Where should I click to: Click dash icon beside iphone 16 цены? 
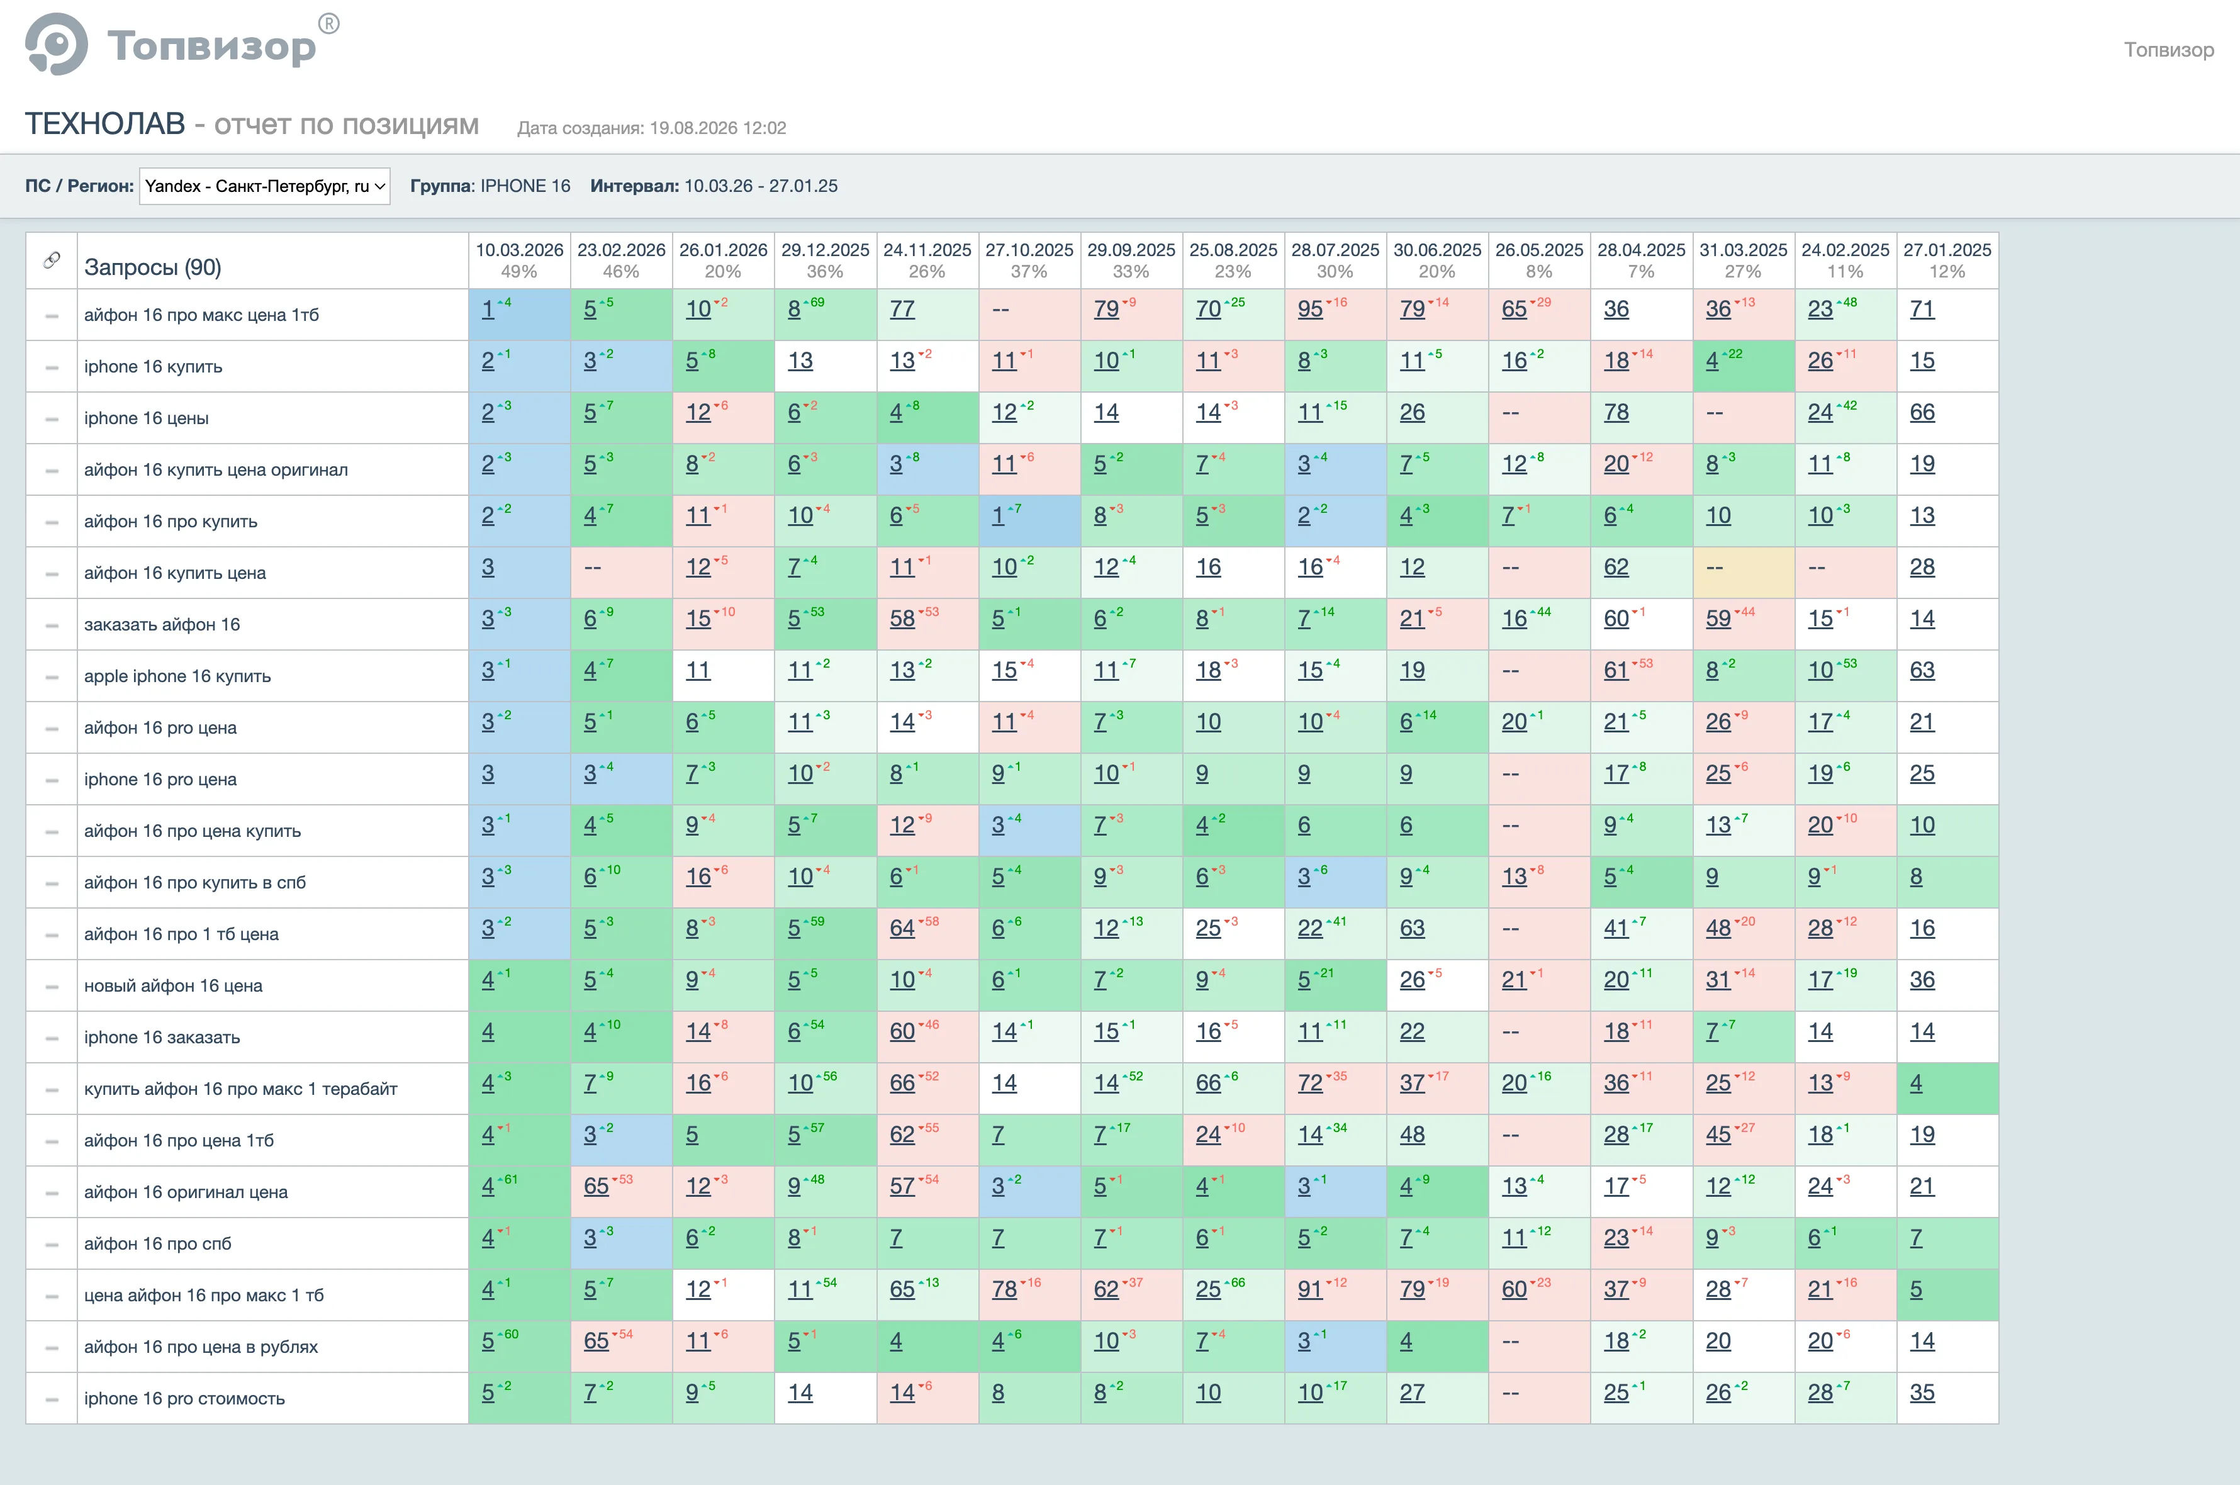52,418
